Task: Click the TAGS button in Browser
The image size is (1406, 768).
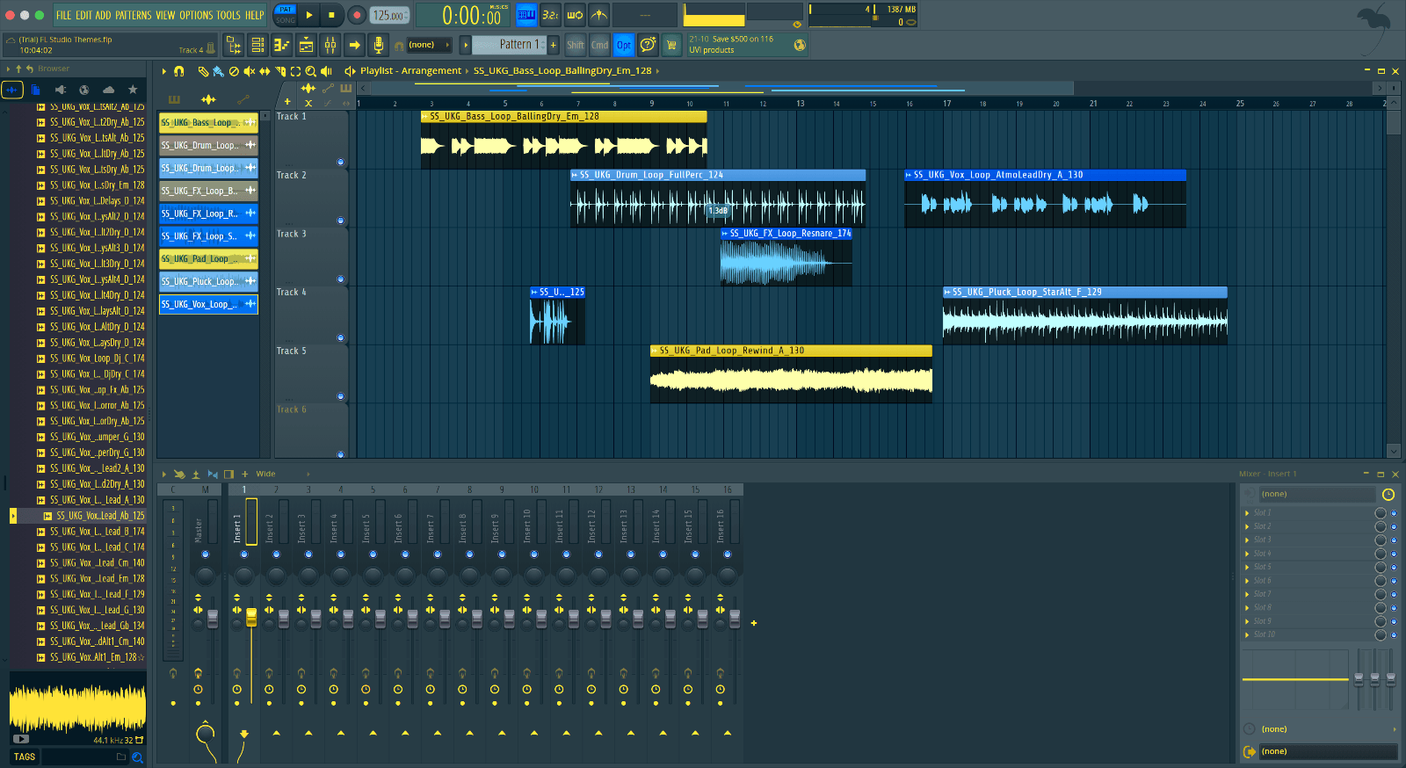Action: [x=25, y=757]
